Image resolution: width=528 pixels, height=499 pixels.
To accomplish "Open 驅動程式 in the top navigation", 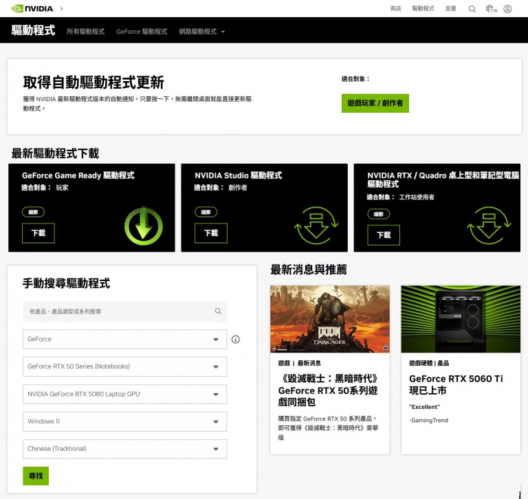I will [x=423, y=8].
